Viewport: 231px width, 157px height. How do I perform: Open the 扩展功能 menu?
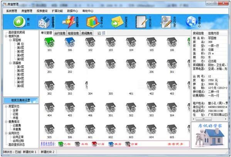[x=57, y=11]
